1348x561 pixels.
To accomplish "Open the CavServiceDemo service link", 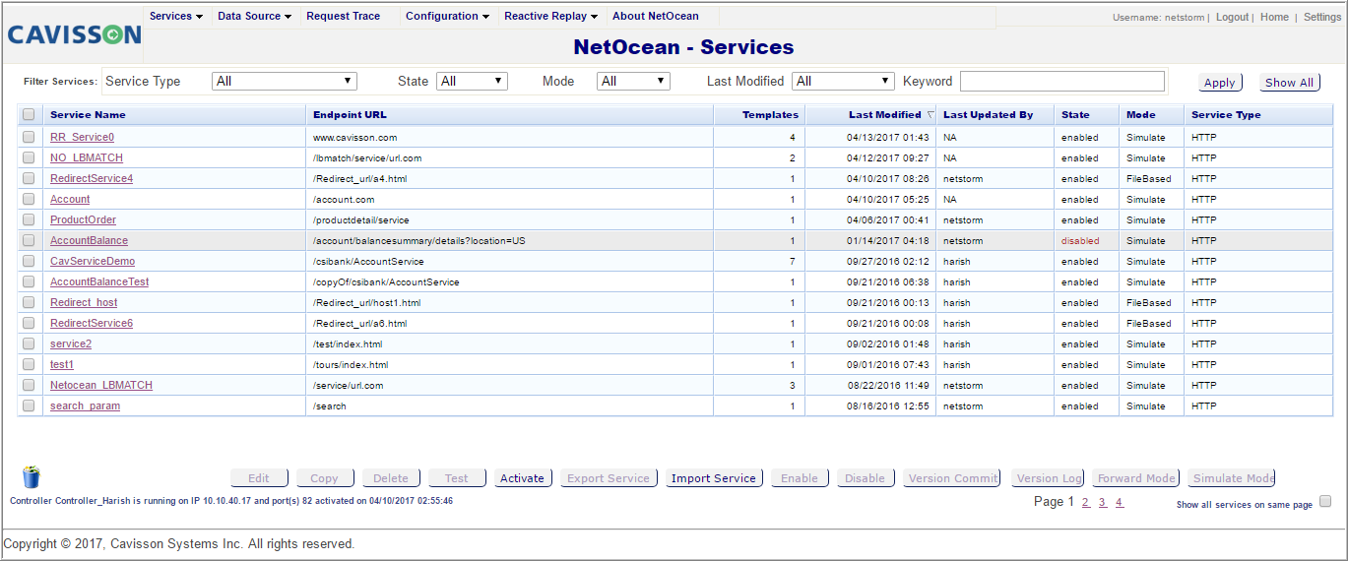I will [93, 261].
